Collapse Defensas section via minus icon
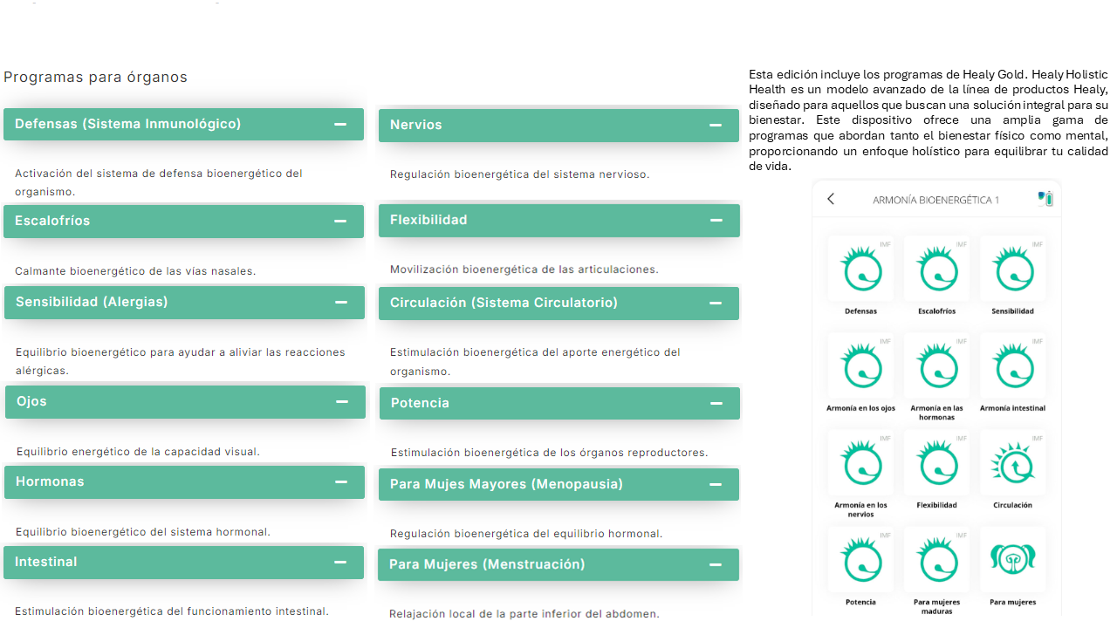The height and width of the screenshot is (628, 1117). 340,125
